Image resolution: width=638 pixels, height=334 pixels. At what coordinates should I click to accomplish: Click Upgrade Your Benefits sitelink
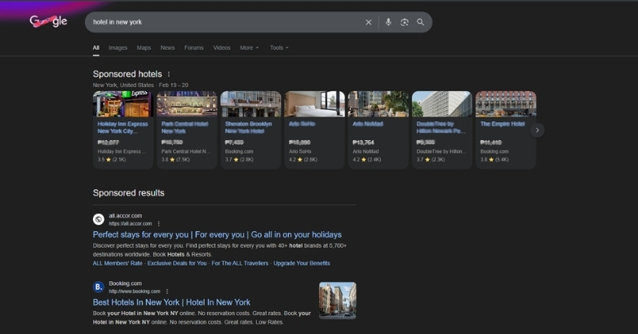pyautogui.click(x=302, y=263)
